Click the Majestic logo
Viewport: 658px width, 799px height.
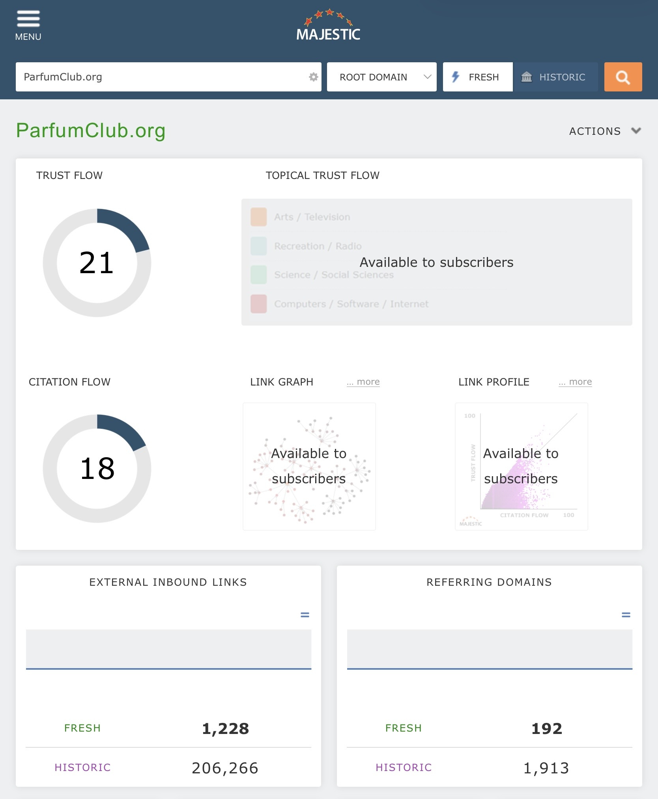(328, 25)
